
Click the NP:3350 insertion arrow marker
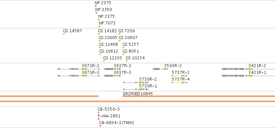point(96,13)
